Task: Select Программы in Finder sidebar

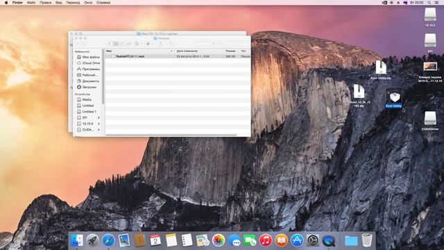Action: [x=88, y=69]
